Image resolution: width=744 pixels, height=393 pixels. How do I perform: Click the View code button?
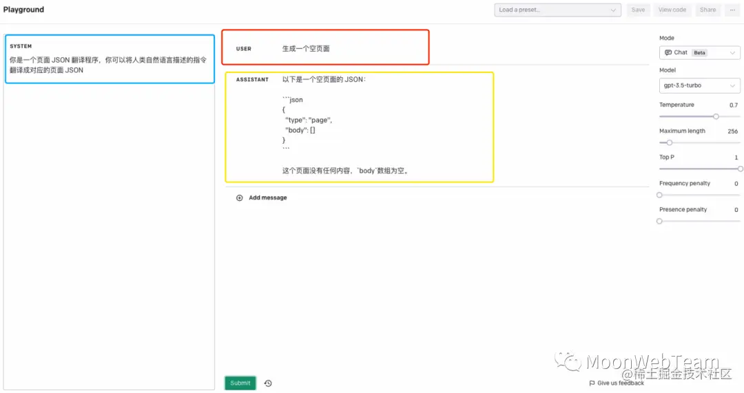[672, 10]
